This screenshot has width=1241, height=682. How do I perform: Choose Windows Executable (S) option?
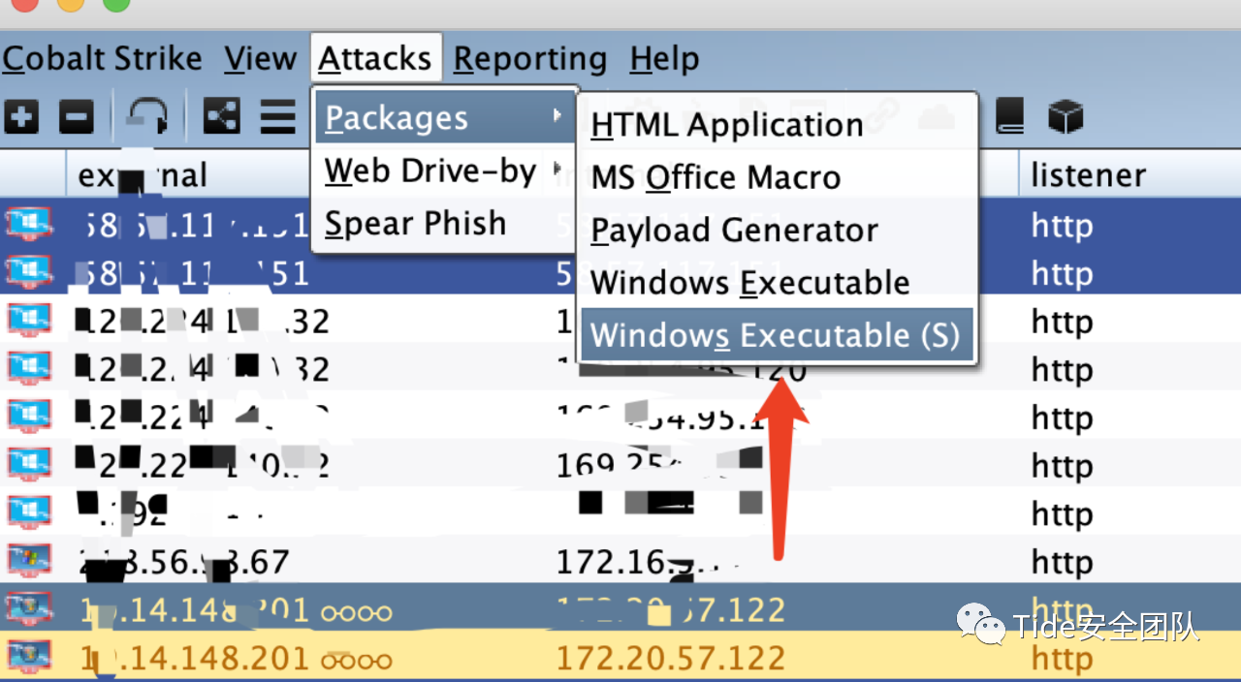(x=776, y=335)
